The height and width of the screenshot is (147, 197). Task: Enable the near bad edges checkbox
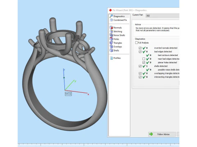point(144,59)
